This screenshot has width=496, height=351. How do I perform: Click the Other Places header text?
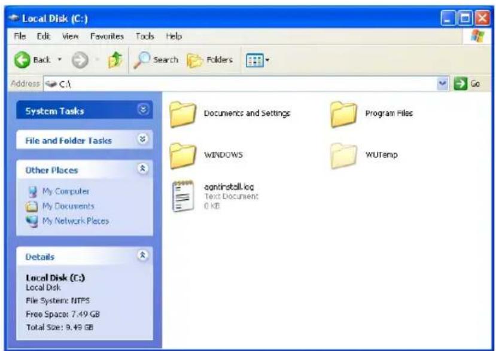(x=51, y=170)
